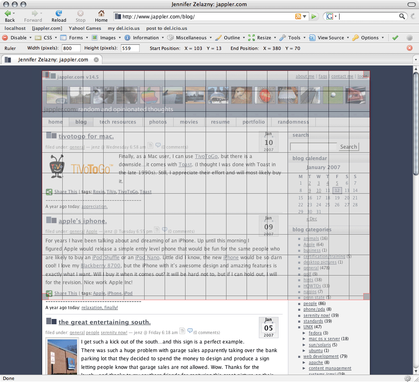The height and width of the screenshot is (382, 419).
Task: Click the green Go arrow button
Action: 314,16
